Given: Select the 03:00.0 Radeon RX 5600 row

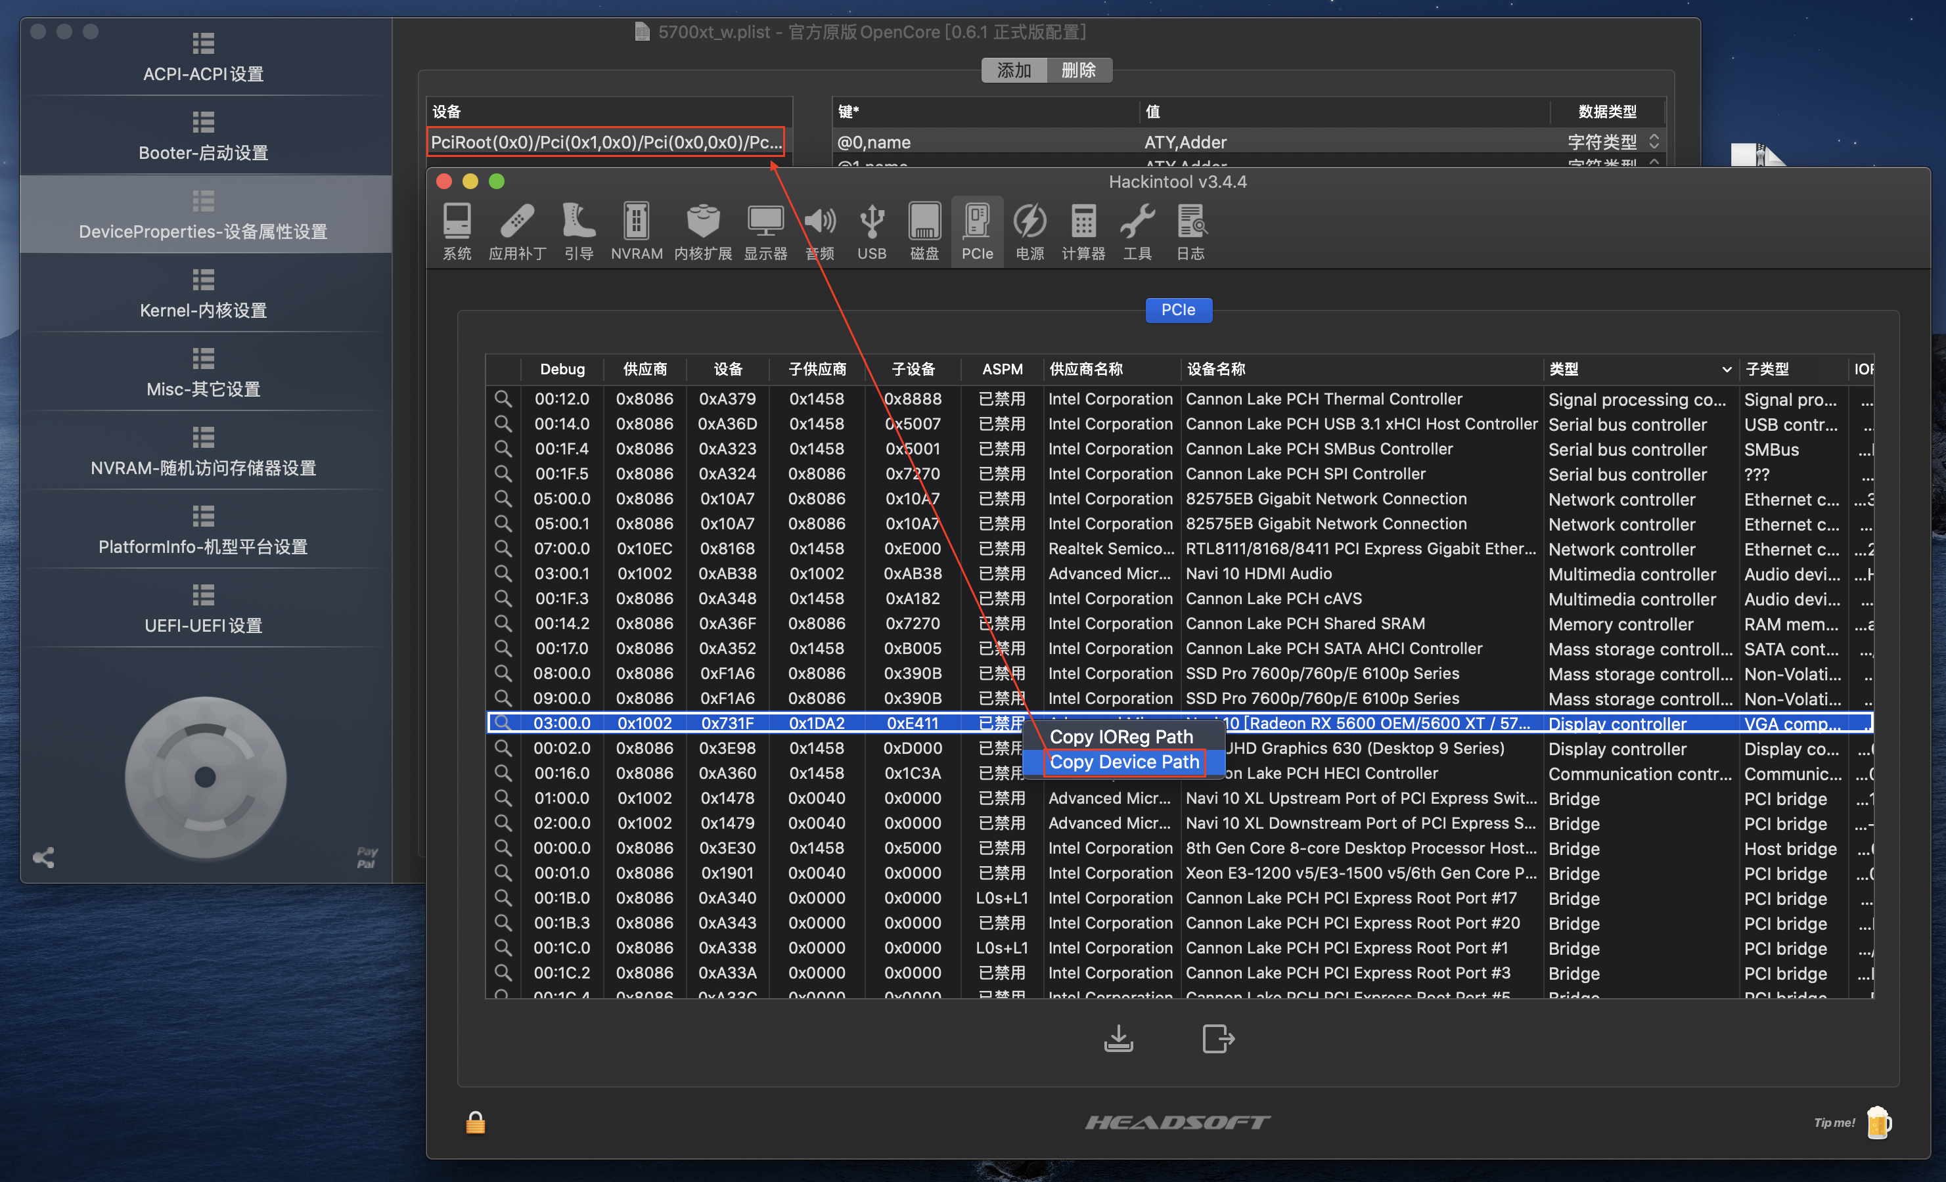Looking at the screenshot, I should [1180, 722].
